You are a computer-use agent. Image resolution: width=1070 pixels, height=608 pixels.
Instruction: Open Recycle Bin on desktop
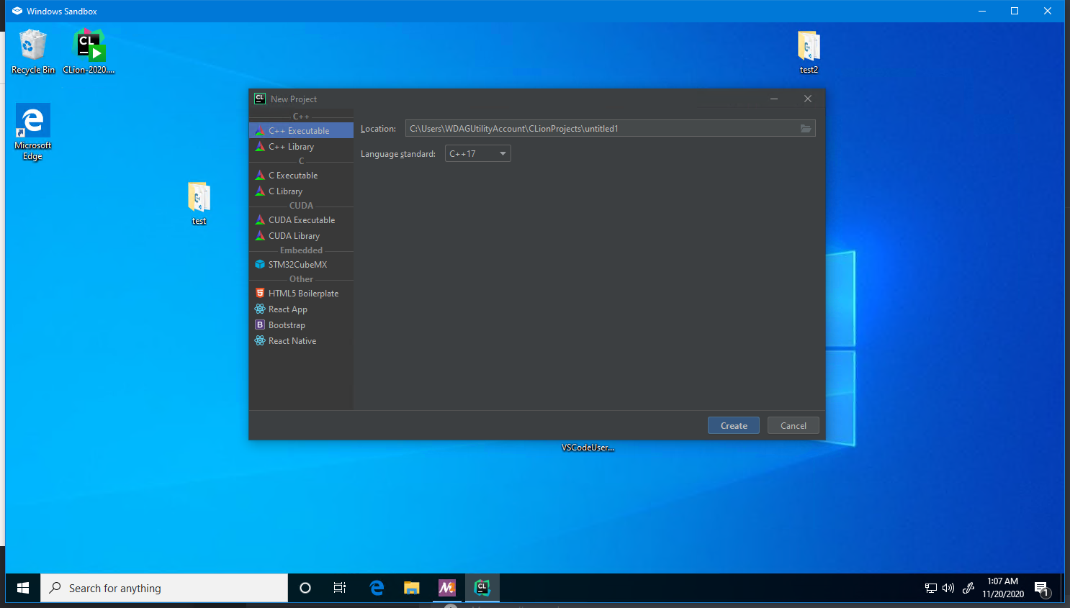point(33,52)
